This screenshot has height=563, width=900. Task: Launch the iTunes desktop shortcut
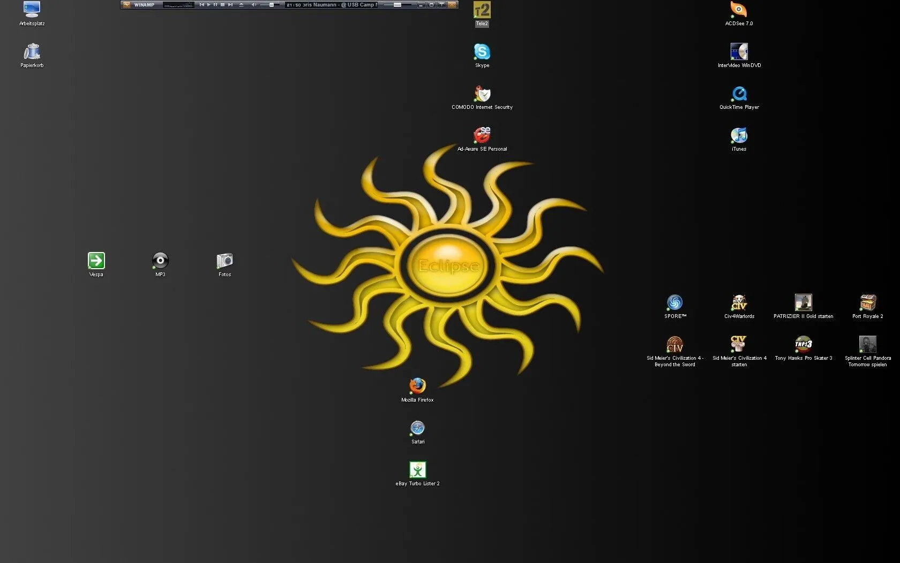point(739,136)
